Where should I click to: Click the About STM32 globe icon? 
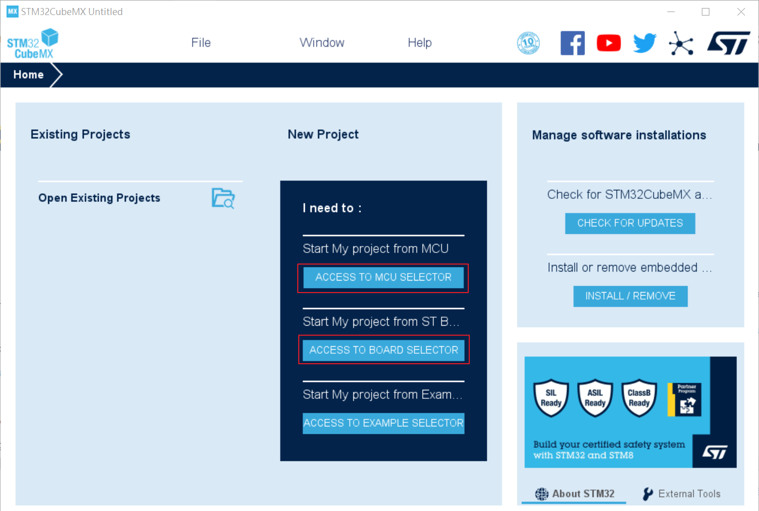coord(541,494)
